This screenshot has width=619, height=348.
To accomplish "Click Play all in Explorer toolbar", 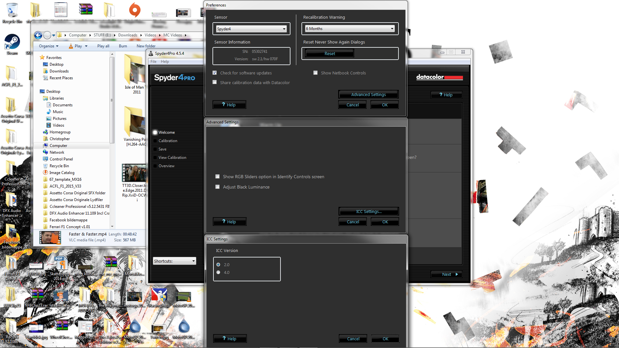I will point(103,46).
